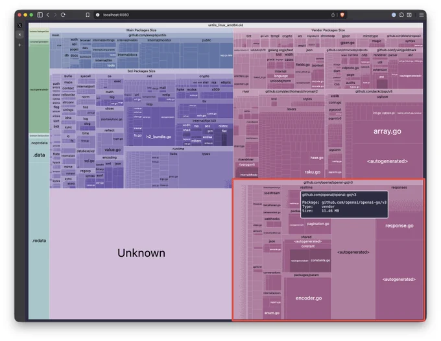441x341 pixels.
Task: Click the github.com/yuin/goldmark package header
Action: pos(396,50)
